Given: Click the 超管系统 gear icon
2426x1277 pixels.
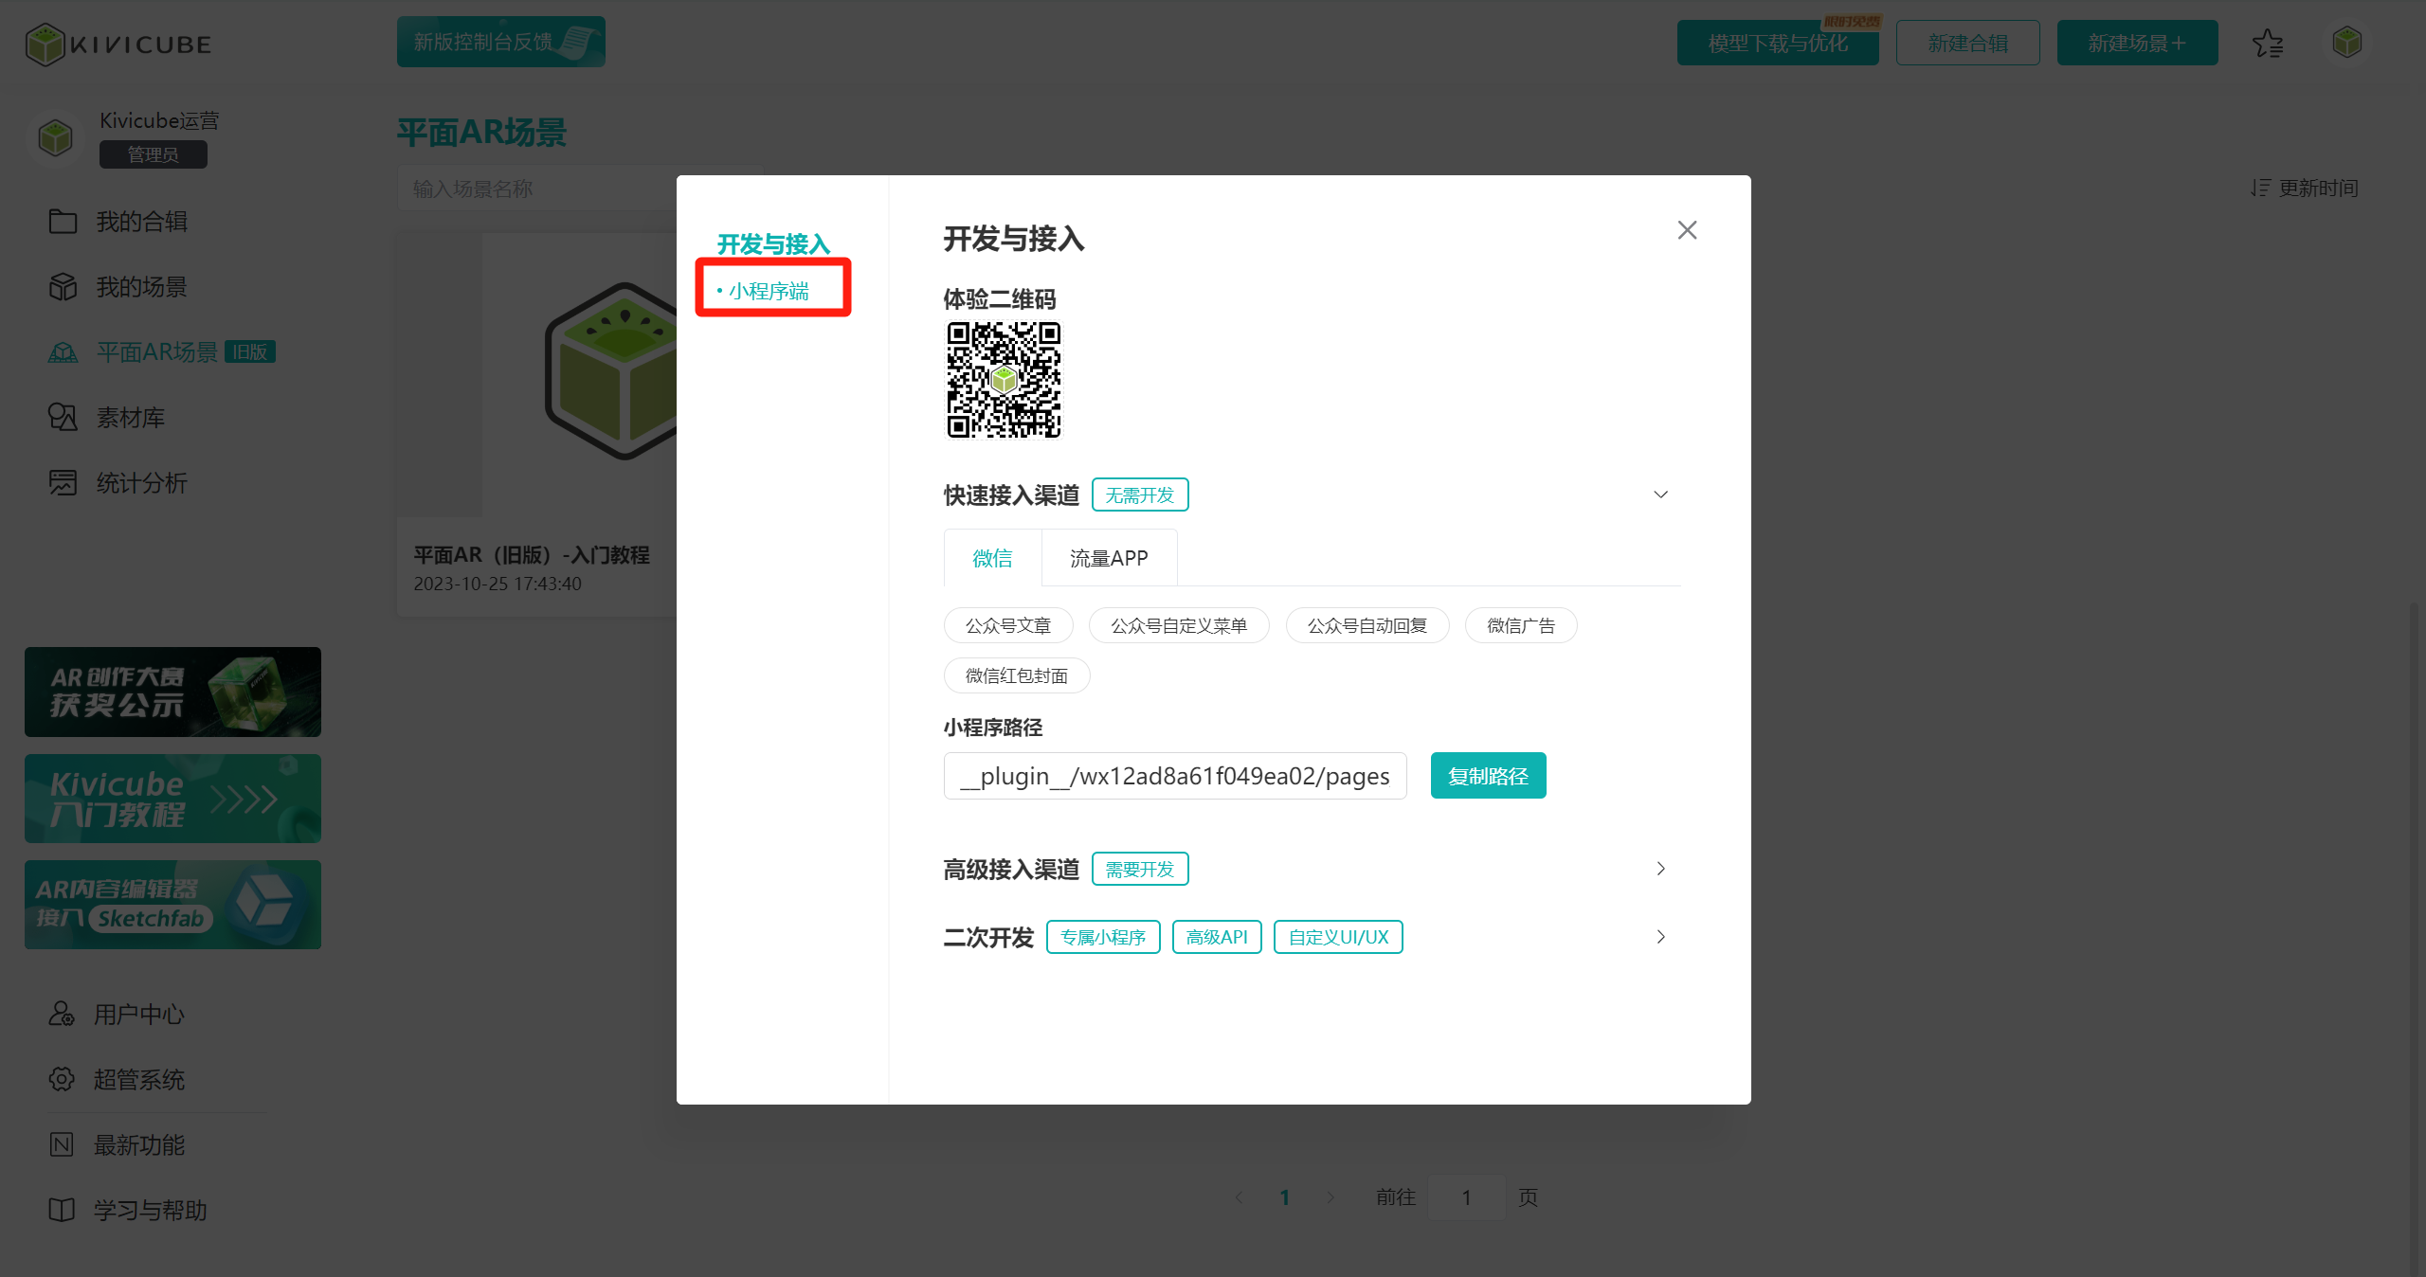Looking at the screenshot, I should point(62,1079).
